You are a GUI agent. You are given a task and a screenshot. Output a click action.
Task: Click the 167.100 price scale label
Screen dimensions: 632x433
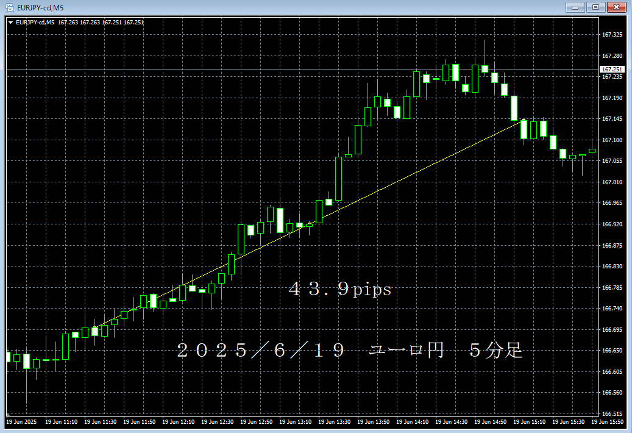611,140
